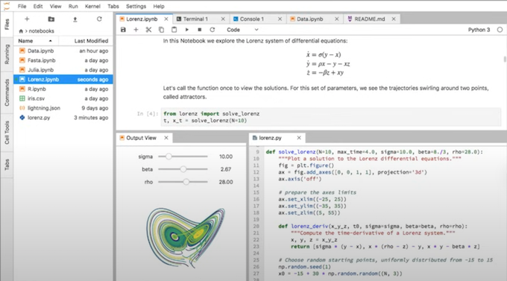Select Julia.ipynb in file list
507x281 pixels.
pyautogui.click(x=63, y=70)
